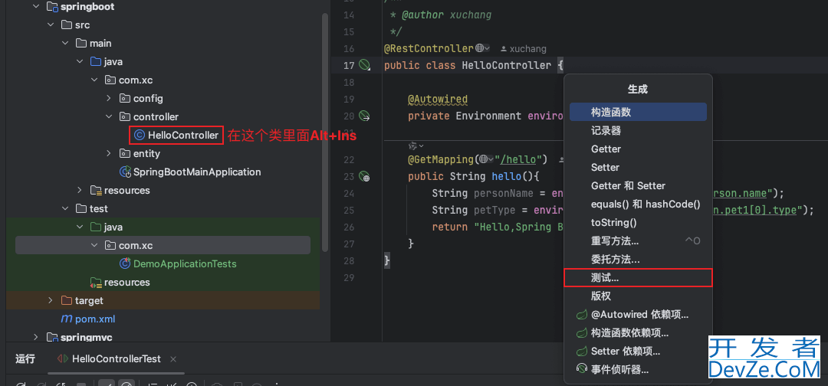The width and height of the screenshot is (828, 386).
Task: Choose equals() 和 hashCode() entry
Action: pyautogui.click(x=638, y=204)
